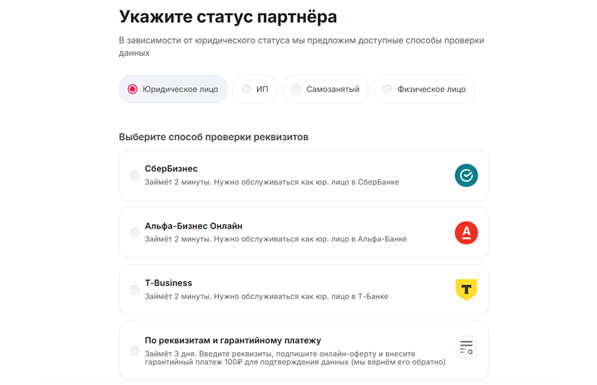The width and height of the screenshot is (597, 385).
Task: Click the Самозанятый chip label text
Action: [x=333, y=89]
